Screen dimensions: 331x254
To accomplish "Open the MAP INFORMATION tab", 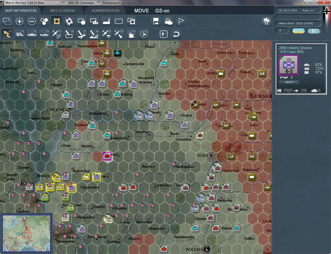I will pos(21,11).
